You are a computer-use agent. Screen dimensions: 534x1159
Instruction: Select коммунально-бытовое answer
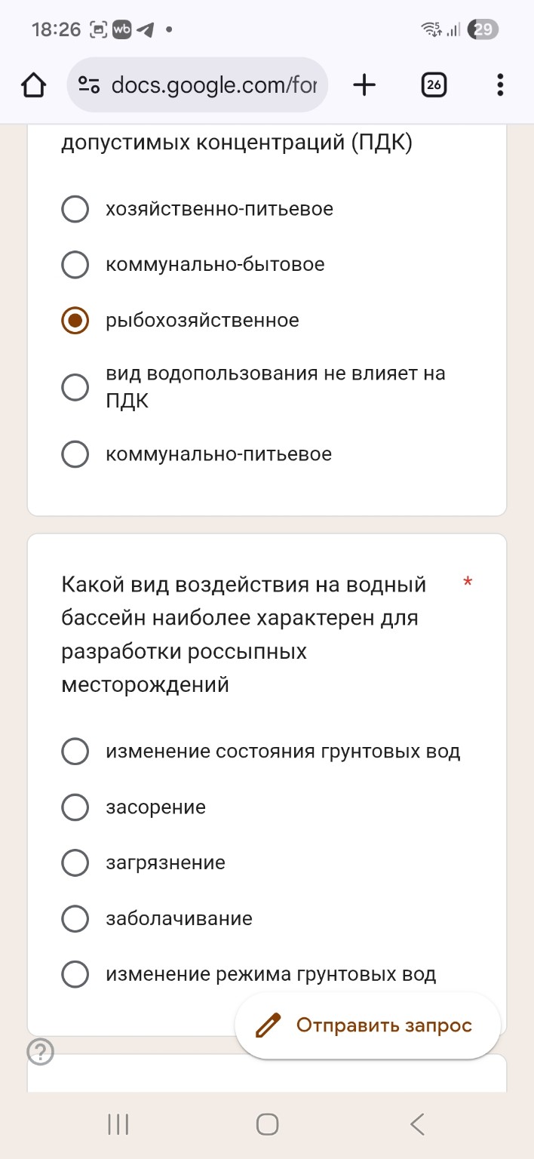point(75,265)
